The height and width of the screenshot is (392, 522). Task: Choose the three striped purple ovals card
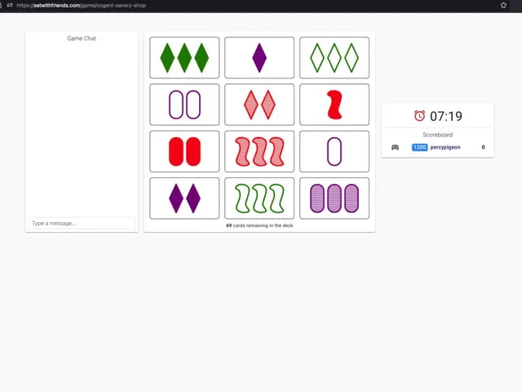(334, 198)
